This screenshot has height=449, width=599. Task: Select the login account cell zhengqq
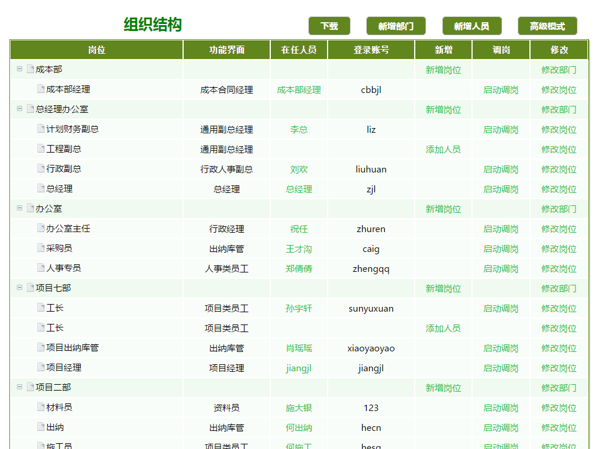click(371, 269)
